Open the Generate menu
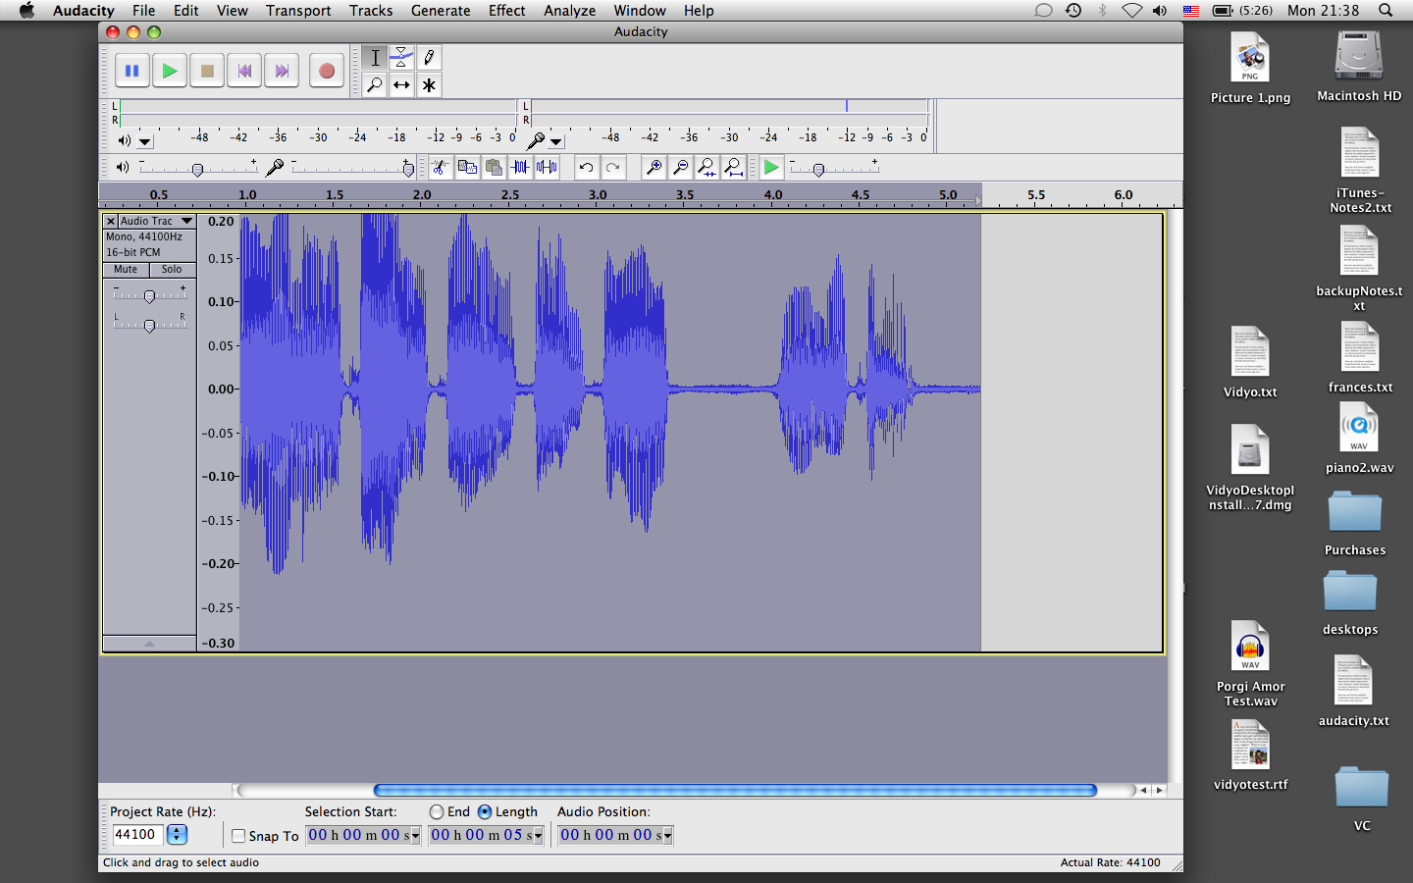This screenshot has width=1413, height=883. click(441, 11)
